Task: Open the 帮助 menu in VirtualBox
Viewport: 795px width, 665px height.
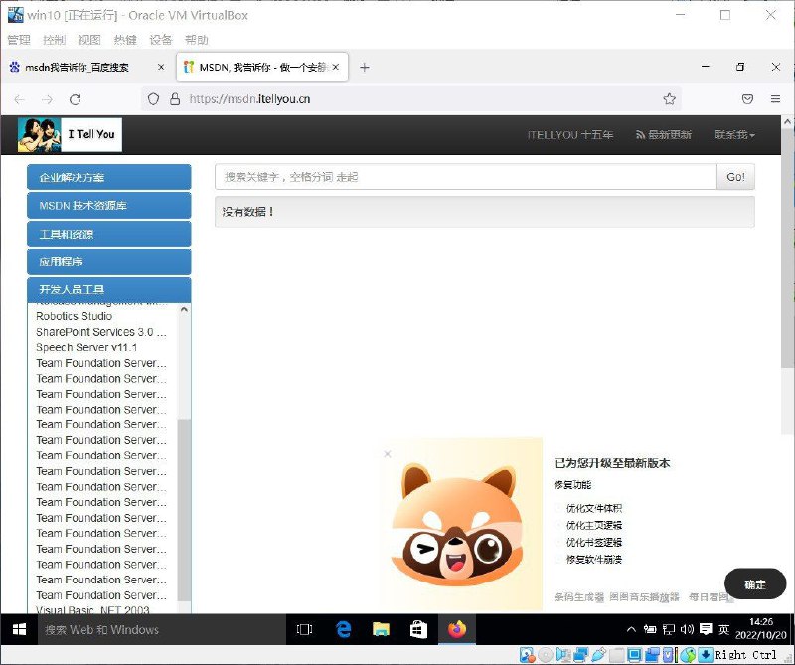Action: pos(196,40)
